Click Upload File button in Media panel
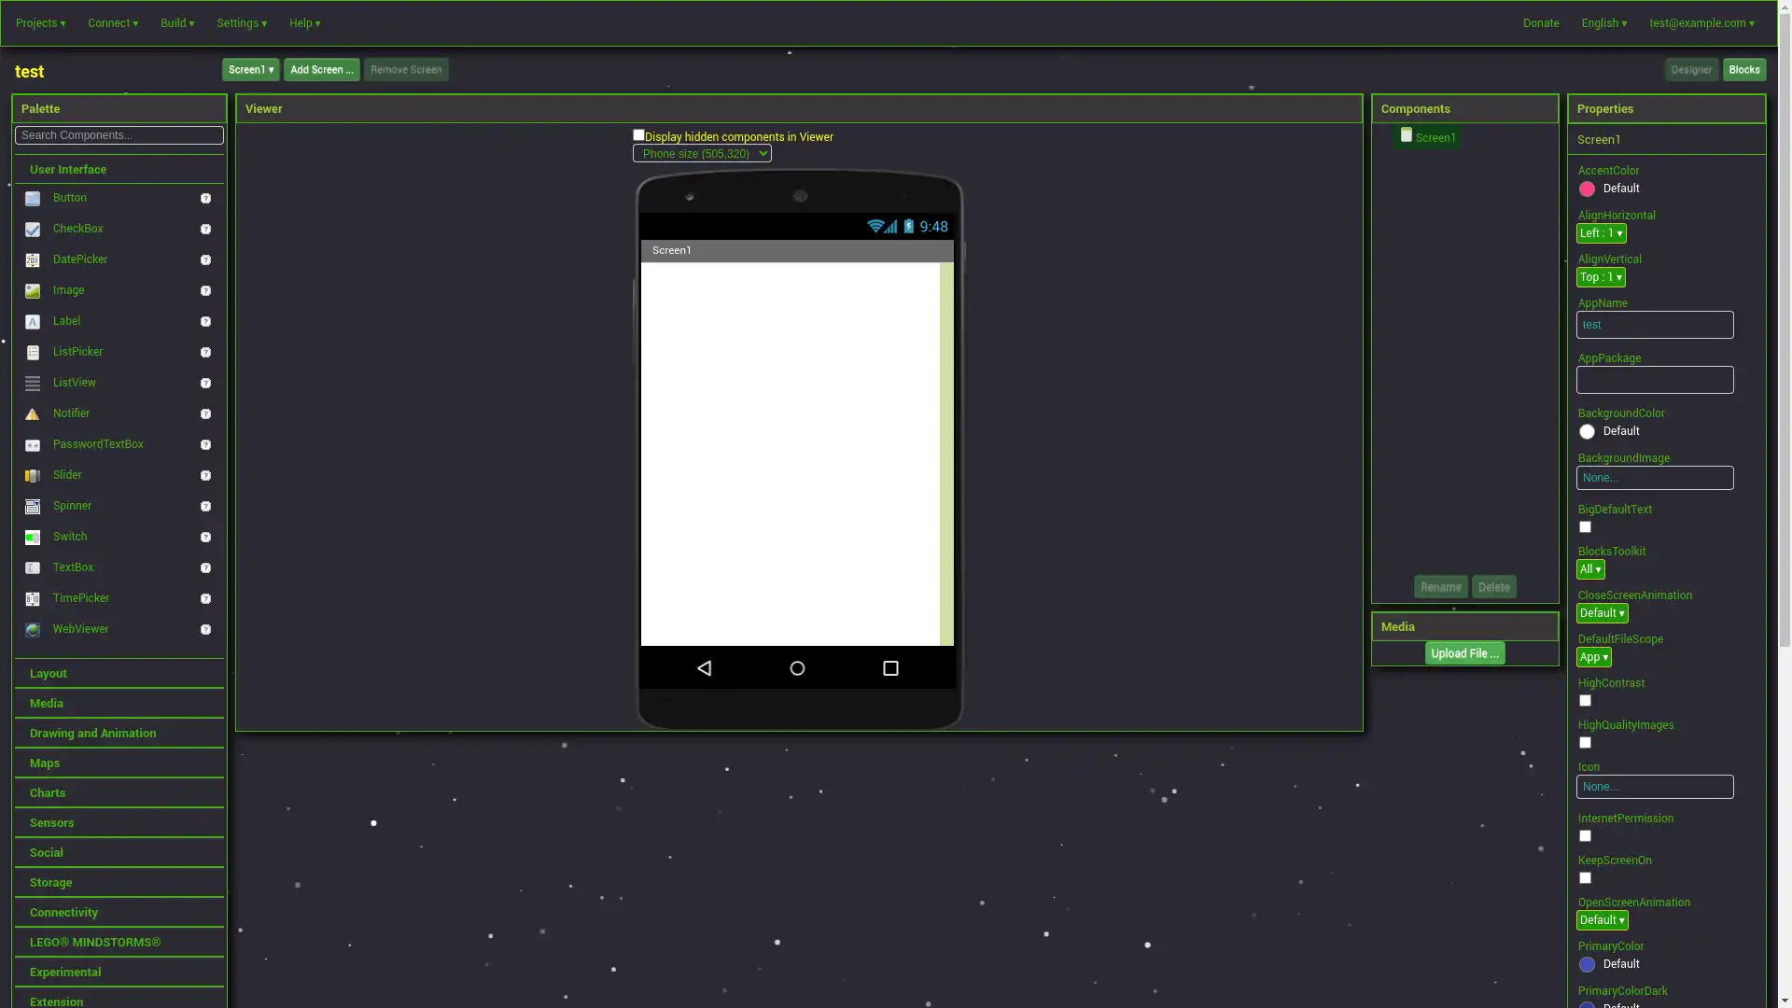Viewport: 1792px width, 1008px height. pyautogui.click(x=1464, y=653)
